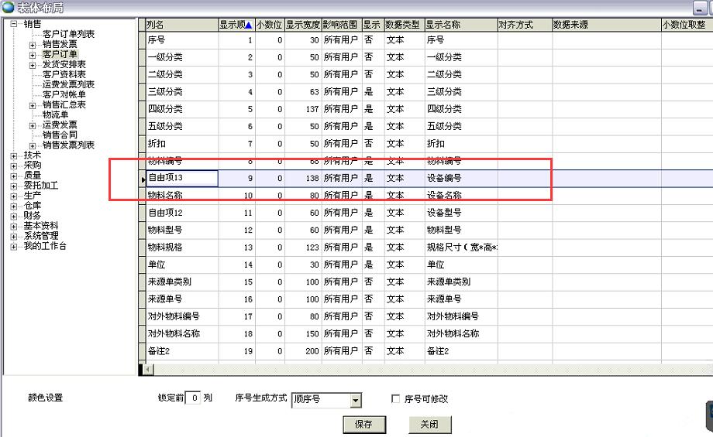Image resolution: width=713 pixels, height=437 pixels.
Task: Click the 颜色设置 label
Action: tap(45, 398)
